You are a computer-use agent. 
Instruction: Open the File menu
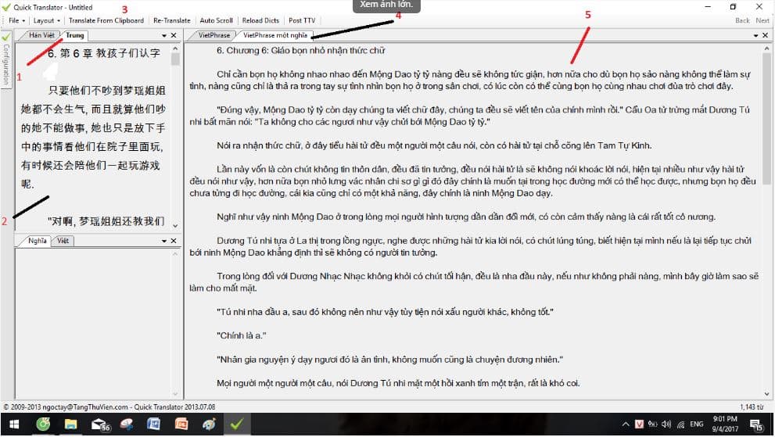[x=16, y=20]
